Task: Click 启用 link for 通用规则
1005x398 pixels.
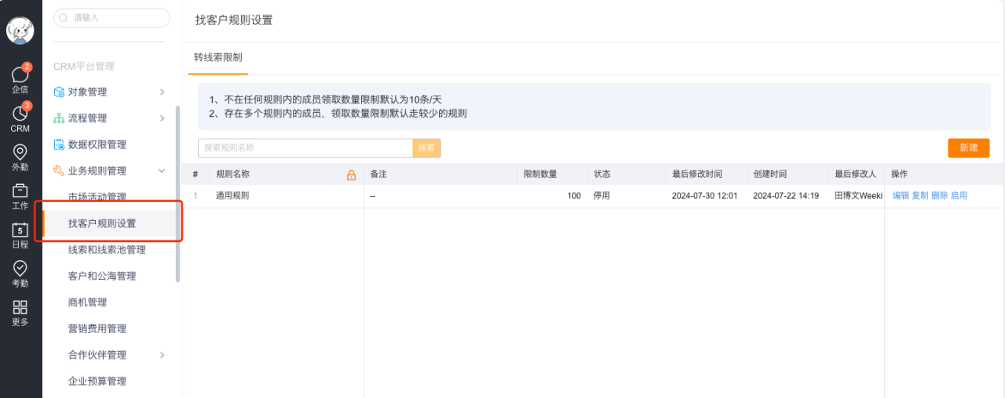Action: tap(959, 196)
